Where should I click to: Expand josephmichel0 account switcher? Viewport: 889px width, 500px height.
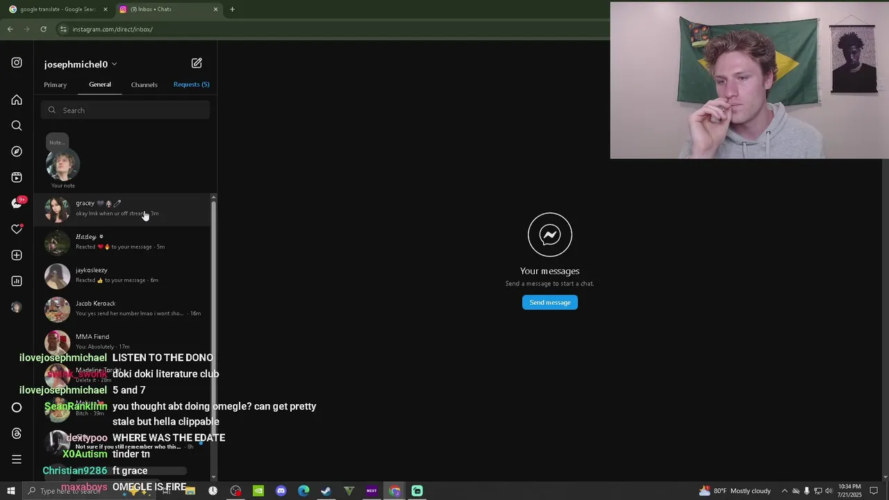[x=81, y=64]
